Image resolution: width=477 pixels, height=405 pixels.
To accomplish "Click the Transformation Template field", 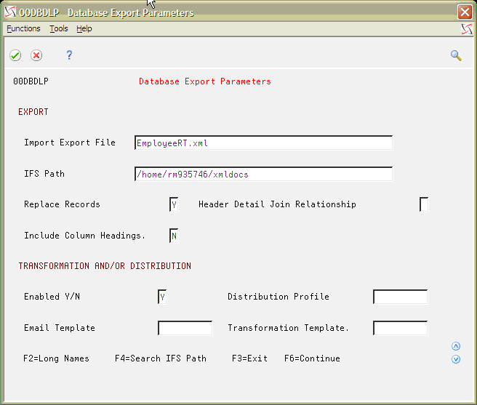I will tap(401, 328).
